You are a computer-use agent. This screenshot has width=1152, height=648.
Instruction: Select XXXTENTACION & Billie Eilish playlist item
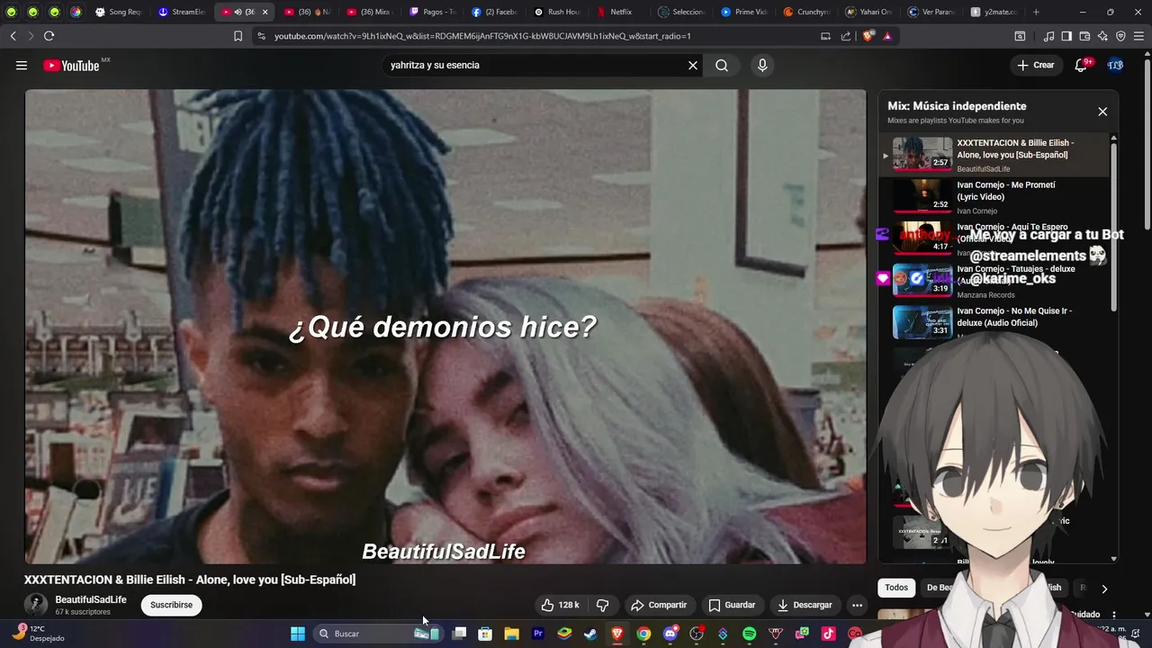click(x=994, y=154)
